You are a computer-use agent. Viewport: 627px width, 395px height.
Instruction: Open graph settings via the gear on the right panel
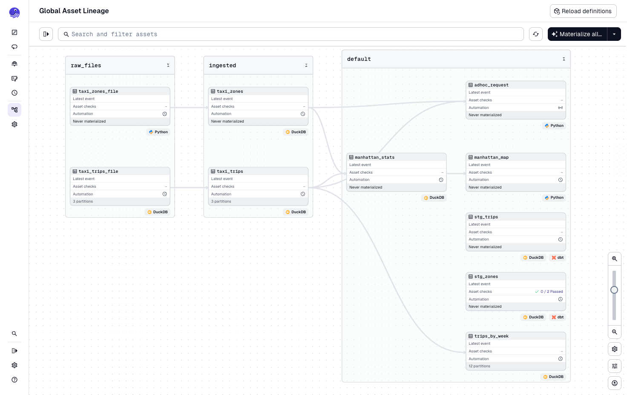coord(615,349)
